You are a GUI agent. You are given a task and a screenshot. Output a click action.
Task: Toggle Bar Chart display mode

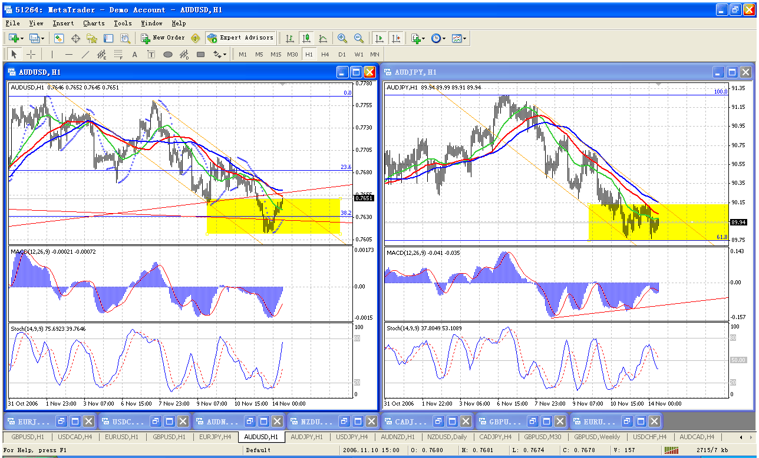pyautogui.click(x=290, y=38)
